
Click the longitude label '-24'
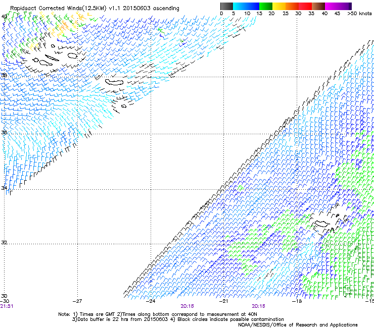[151, 301]
